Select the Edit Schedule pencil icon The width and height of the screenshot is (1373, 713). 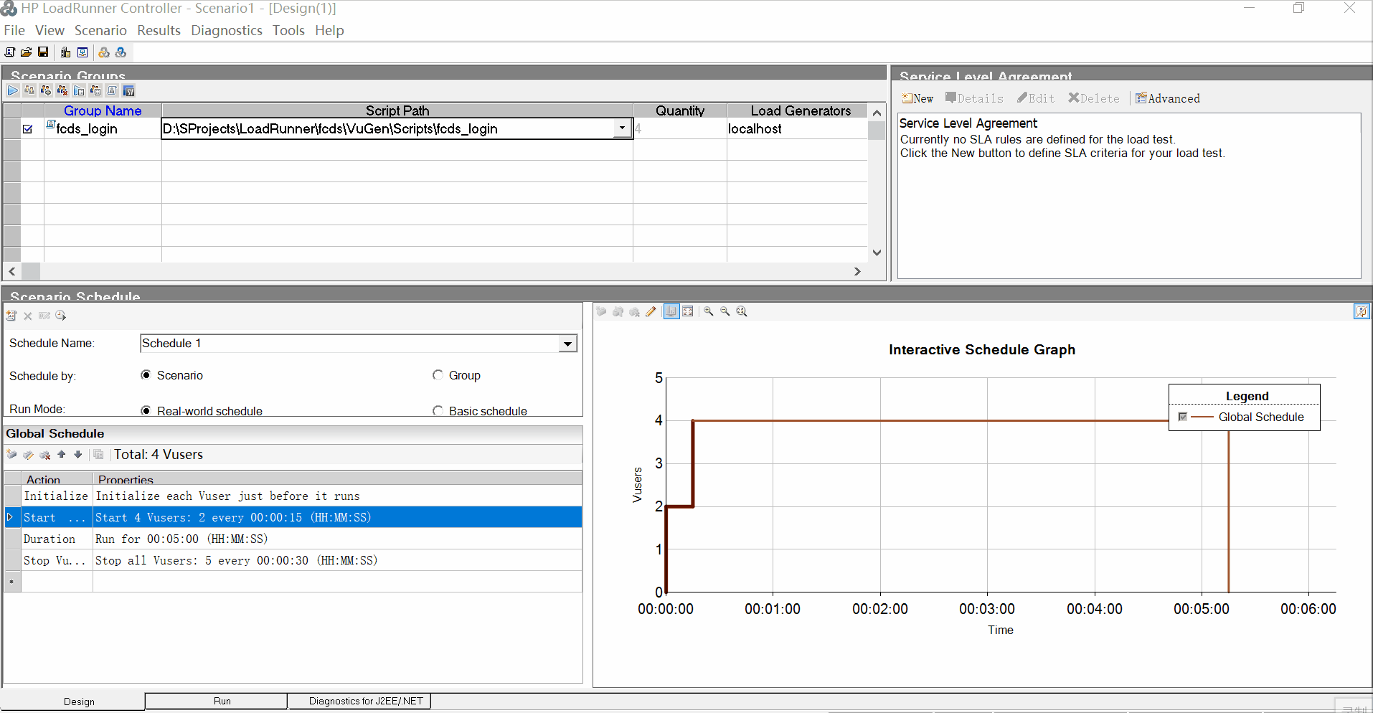coord(651,311)
